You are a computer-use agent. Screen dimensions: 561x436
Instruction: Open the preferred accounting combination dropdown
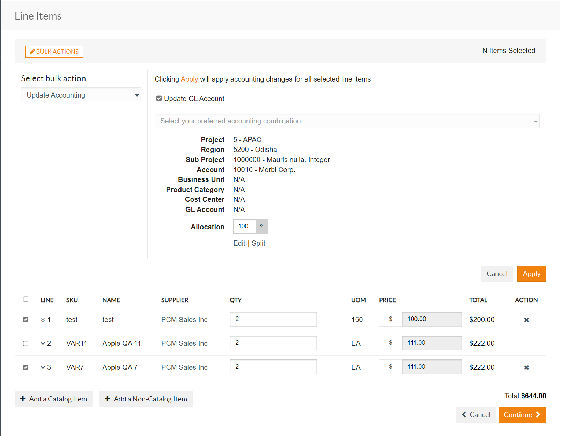[x=347, y=121]
